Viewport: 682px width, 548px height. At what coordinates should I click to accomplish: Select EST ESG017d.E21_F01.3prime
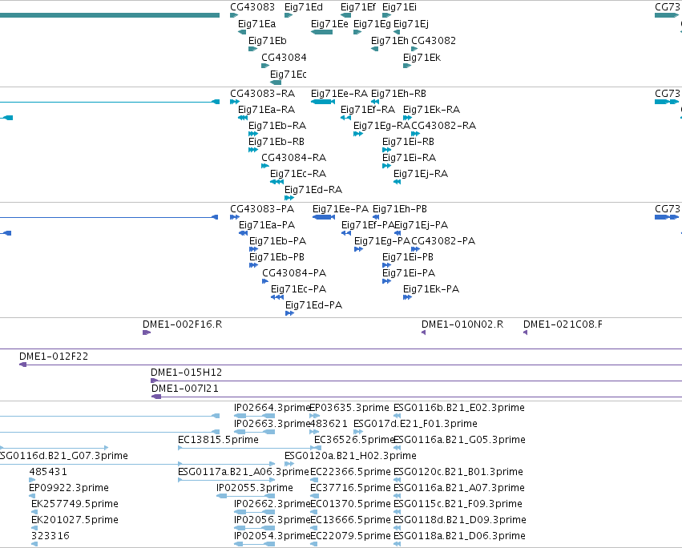pyautogui.click(x=415, y=424)
